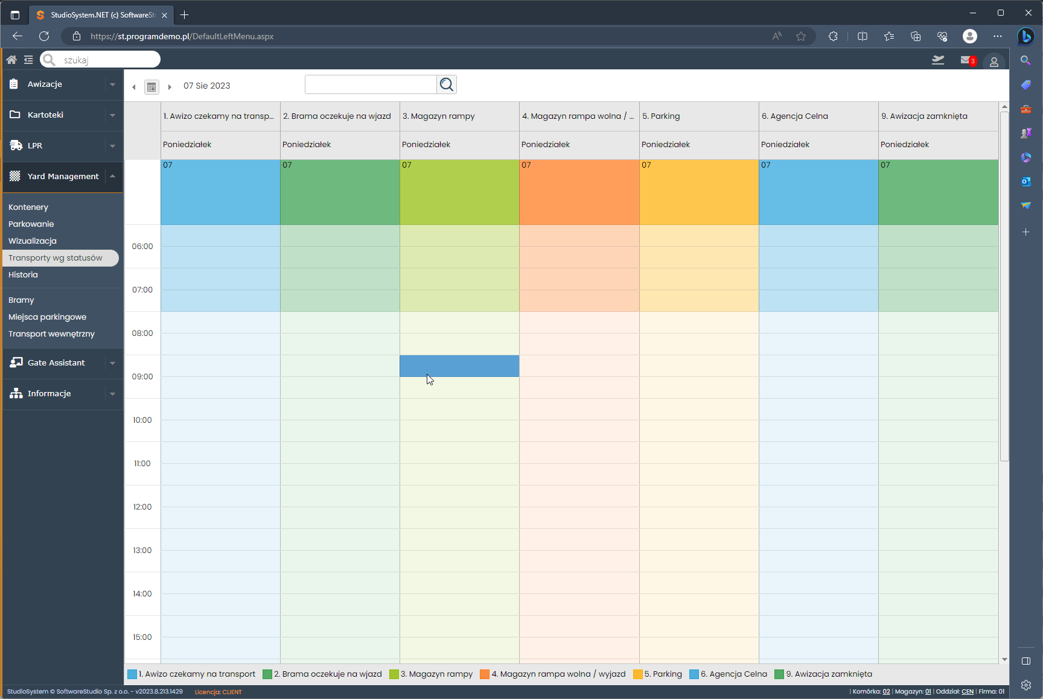Click the orange legend swatch for Magazyn rampa wolna
The height and width of the screenshot is (699, 1043).
[x=485, y=674]
